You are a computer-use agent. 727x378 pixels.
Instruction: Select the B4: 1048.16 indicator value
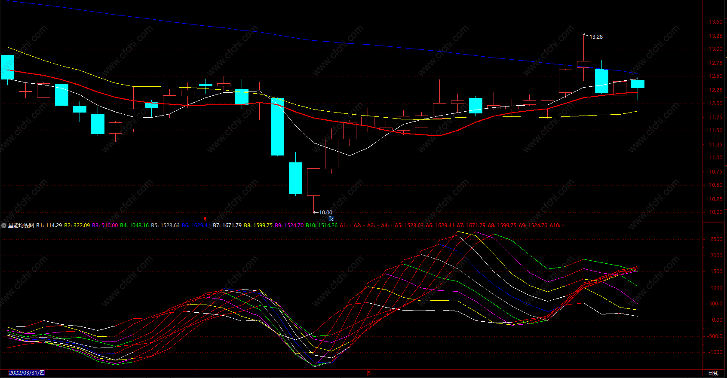(x=135, y=226)
